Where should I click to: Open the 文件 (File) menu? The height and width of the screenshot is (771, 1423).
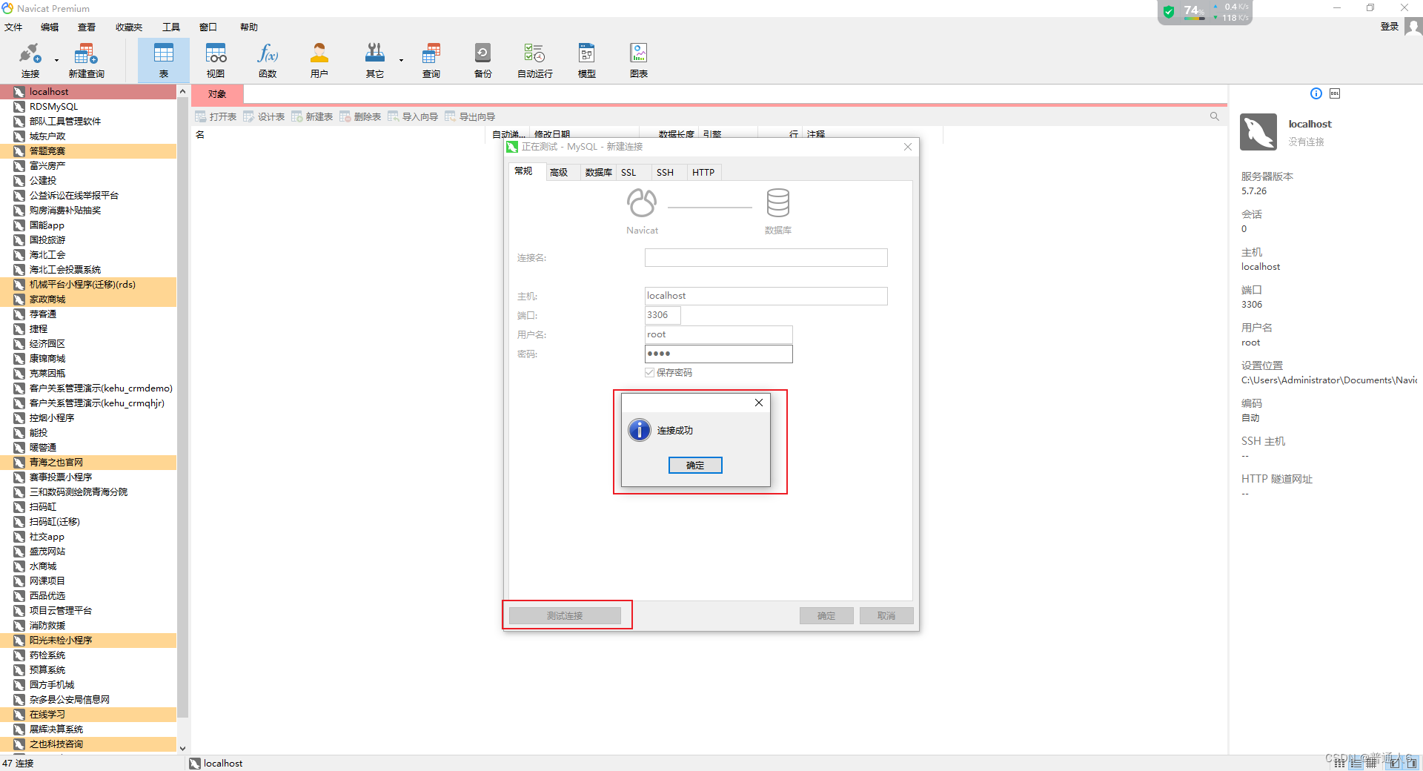tap(13, 27)
